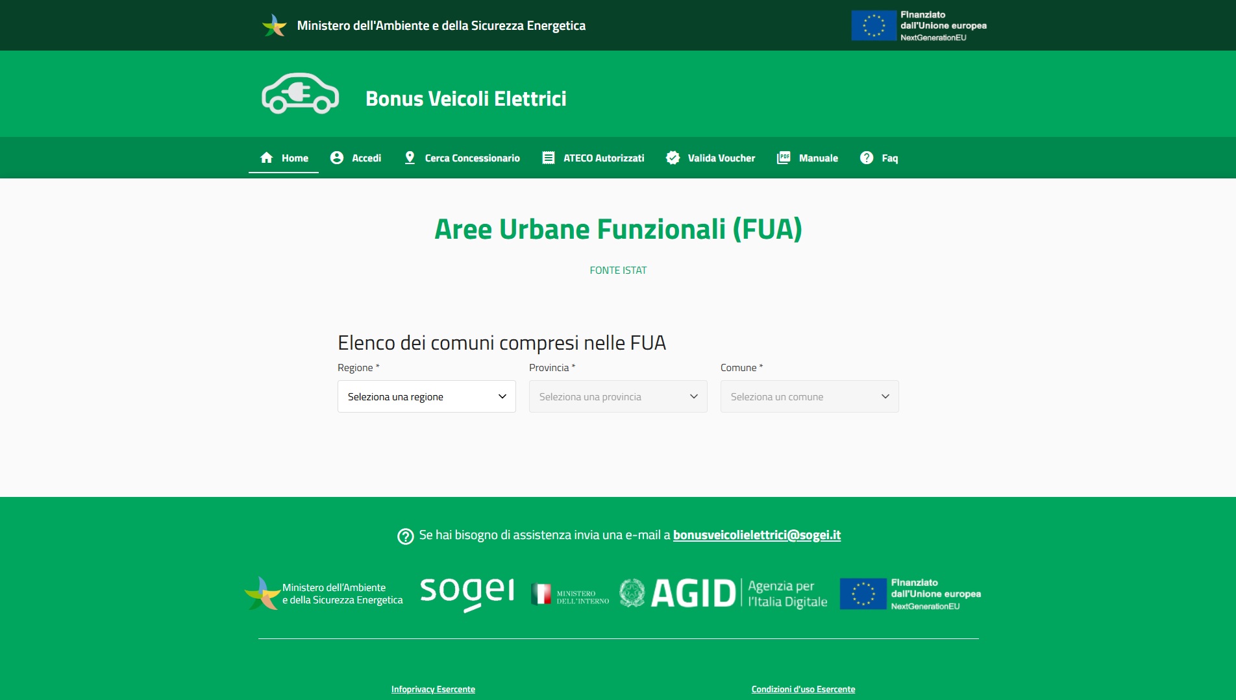
Task: Click the Valida Voucher checkmark badge icon
Action: [673, 158]
